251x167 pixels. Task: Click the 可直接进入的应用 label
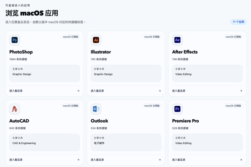tap(18, 5)
